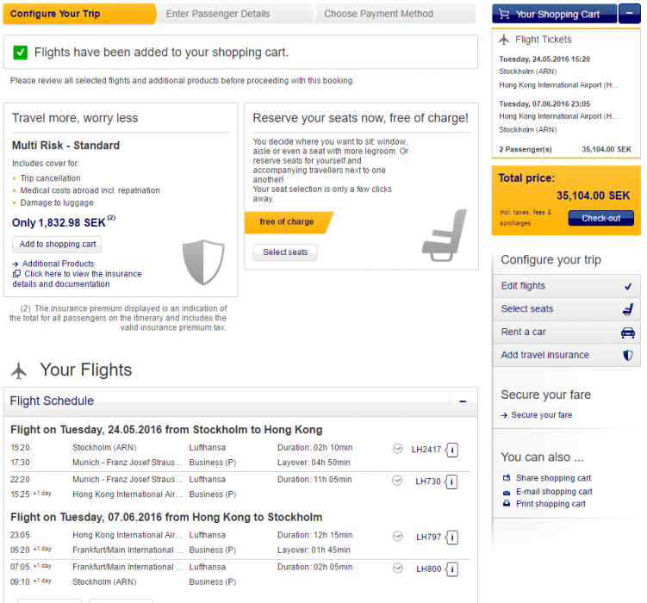
Task: Go to Choose Payment Method step
Action: coord(379,14)
